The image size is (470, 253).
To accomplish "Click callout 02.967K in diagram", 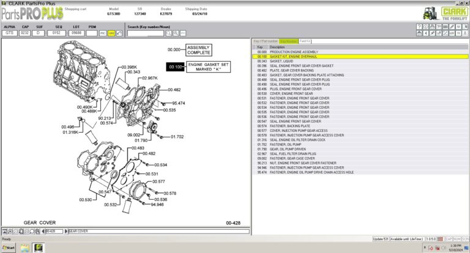I will pos(149,78).
